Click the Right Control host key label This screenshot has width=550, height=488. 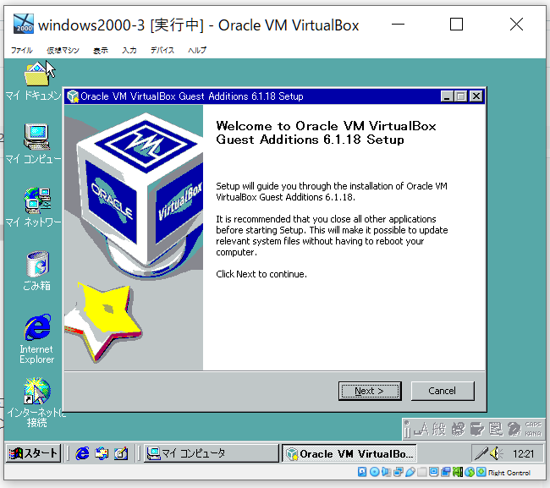(x=509, y=473)
